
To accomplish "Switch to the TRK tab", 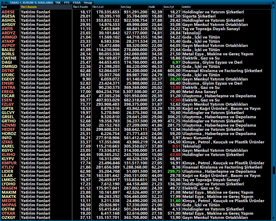I will [58, 3].
